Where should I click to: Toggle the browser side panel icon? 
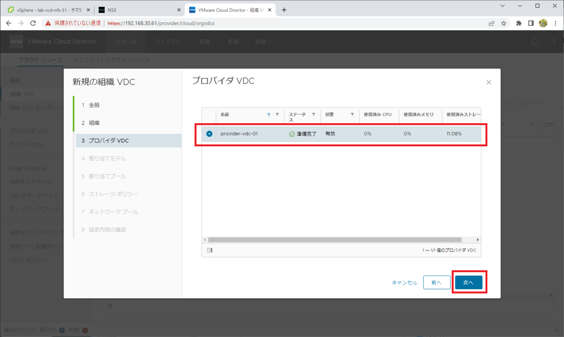(531, 23)
